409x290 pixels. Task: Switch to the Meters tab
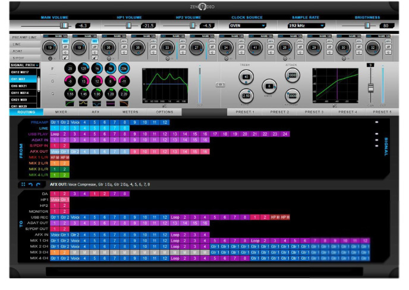tap(130, 111)
